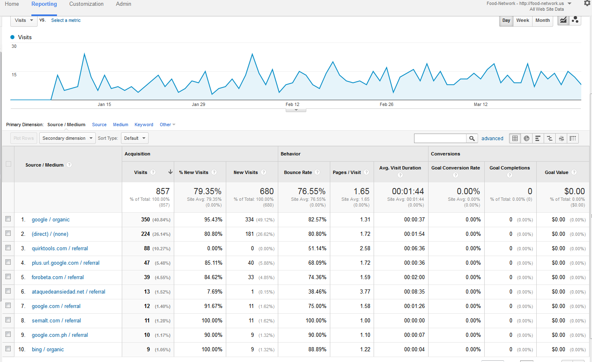Open the advanced filter link
Image resolution: width=592 pixels, height=362 pixels.
pos(492,139)
